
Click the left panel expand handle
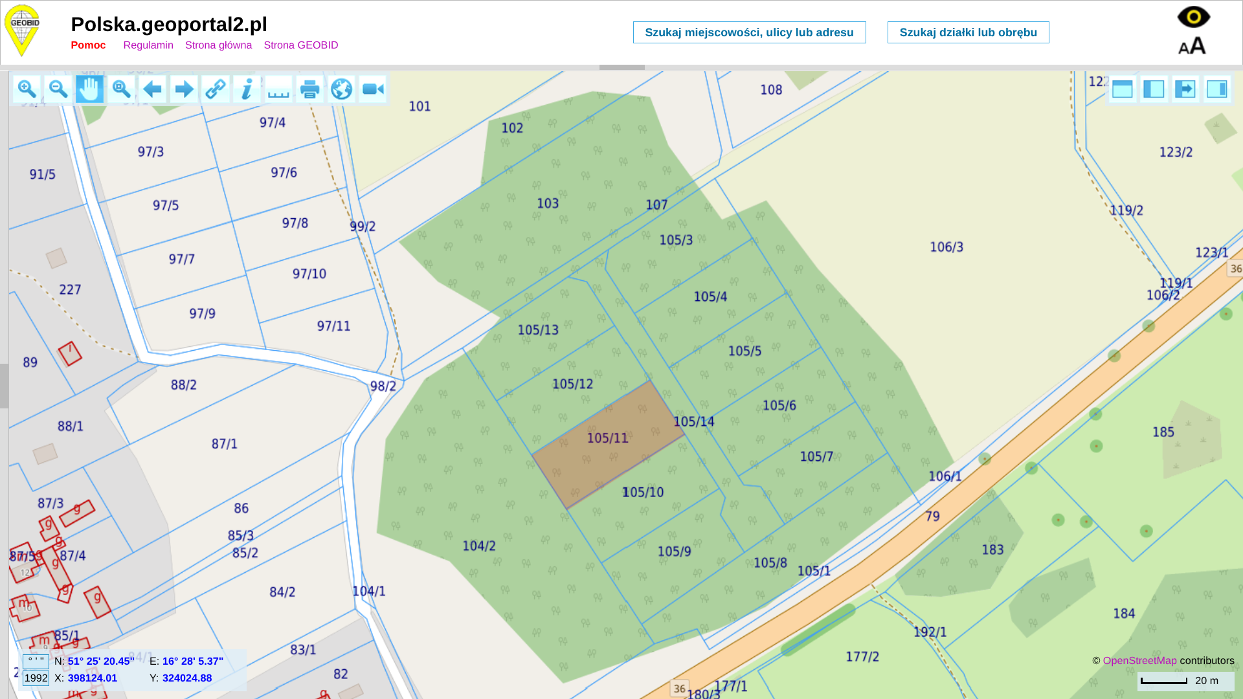click(x=5, y=386)
